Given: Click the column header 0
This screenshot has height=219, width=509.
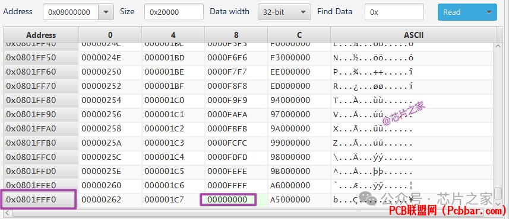Looking at the screenshot, I should tap(110, 35).
